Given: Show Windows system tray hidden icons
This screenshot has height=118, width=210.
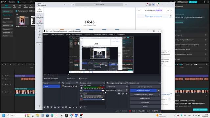Looking at the screenshot, I should click(174, 115).
